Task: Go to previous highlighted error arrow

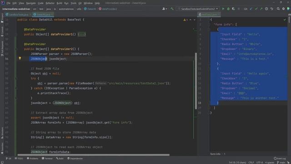Action: (191, 20)
